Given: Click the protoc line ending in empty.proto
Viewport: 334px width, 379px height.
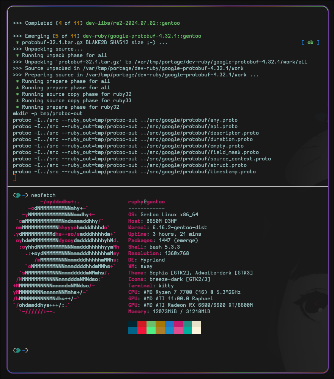Looking at the screenshot, I should tap(128, 146).
